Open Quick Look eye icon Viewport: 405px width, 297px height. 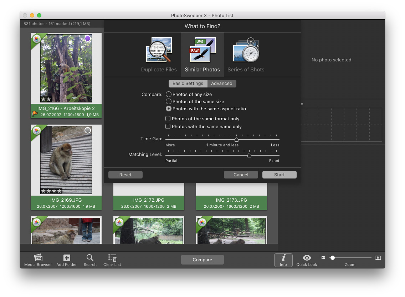tap(307, 258)
